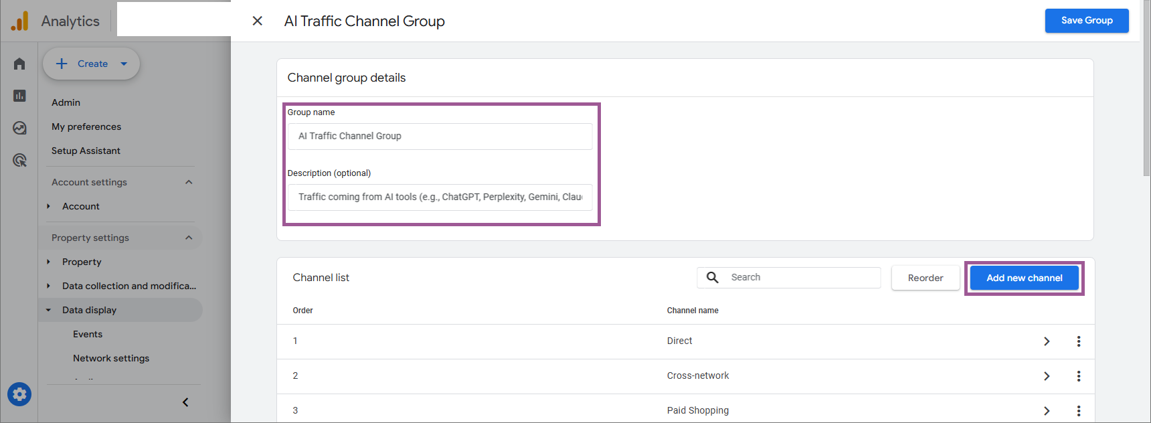Close the AI Traffic Channel Group panel
1151x423 pixels.
257,21
